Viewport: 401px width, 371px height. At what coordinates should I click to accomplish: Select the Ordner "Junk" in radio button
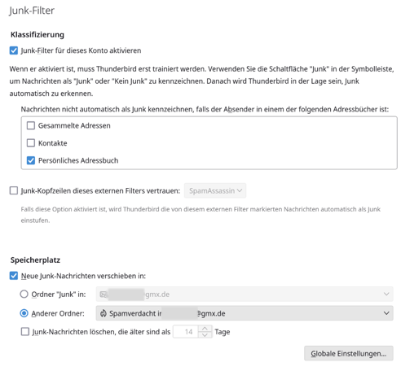[24, 294]
